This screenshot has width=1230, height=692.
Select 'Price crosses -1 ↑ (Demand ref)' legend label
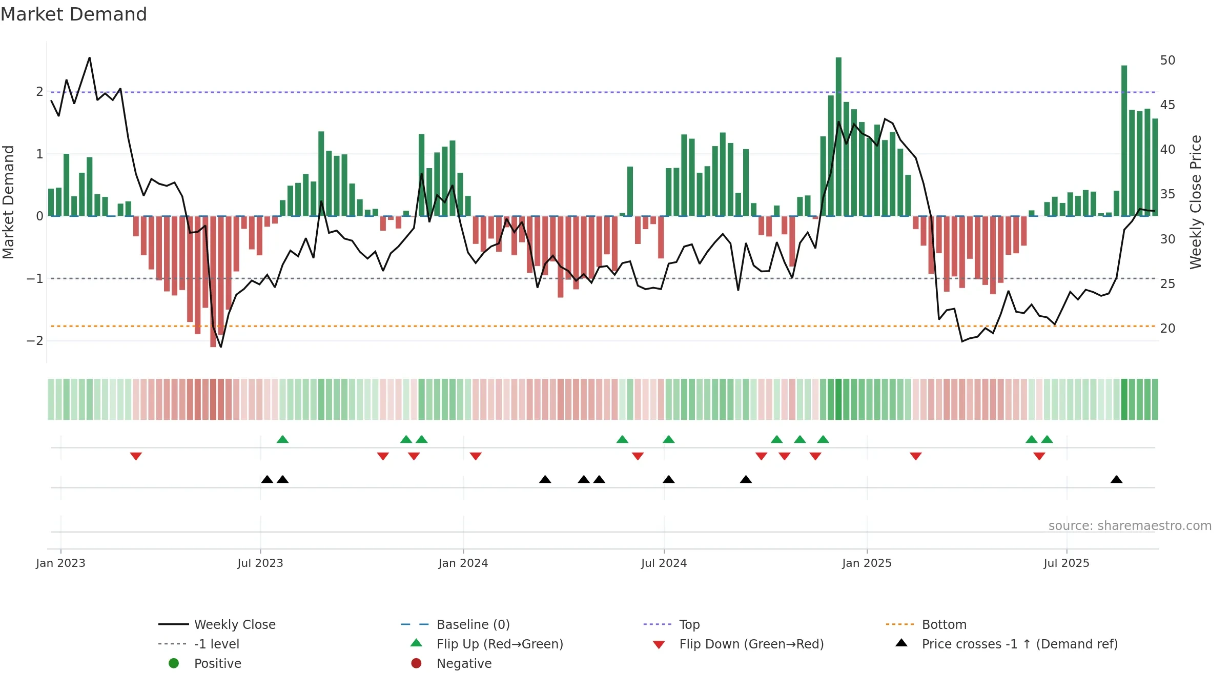pos(1020,644)
